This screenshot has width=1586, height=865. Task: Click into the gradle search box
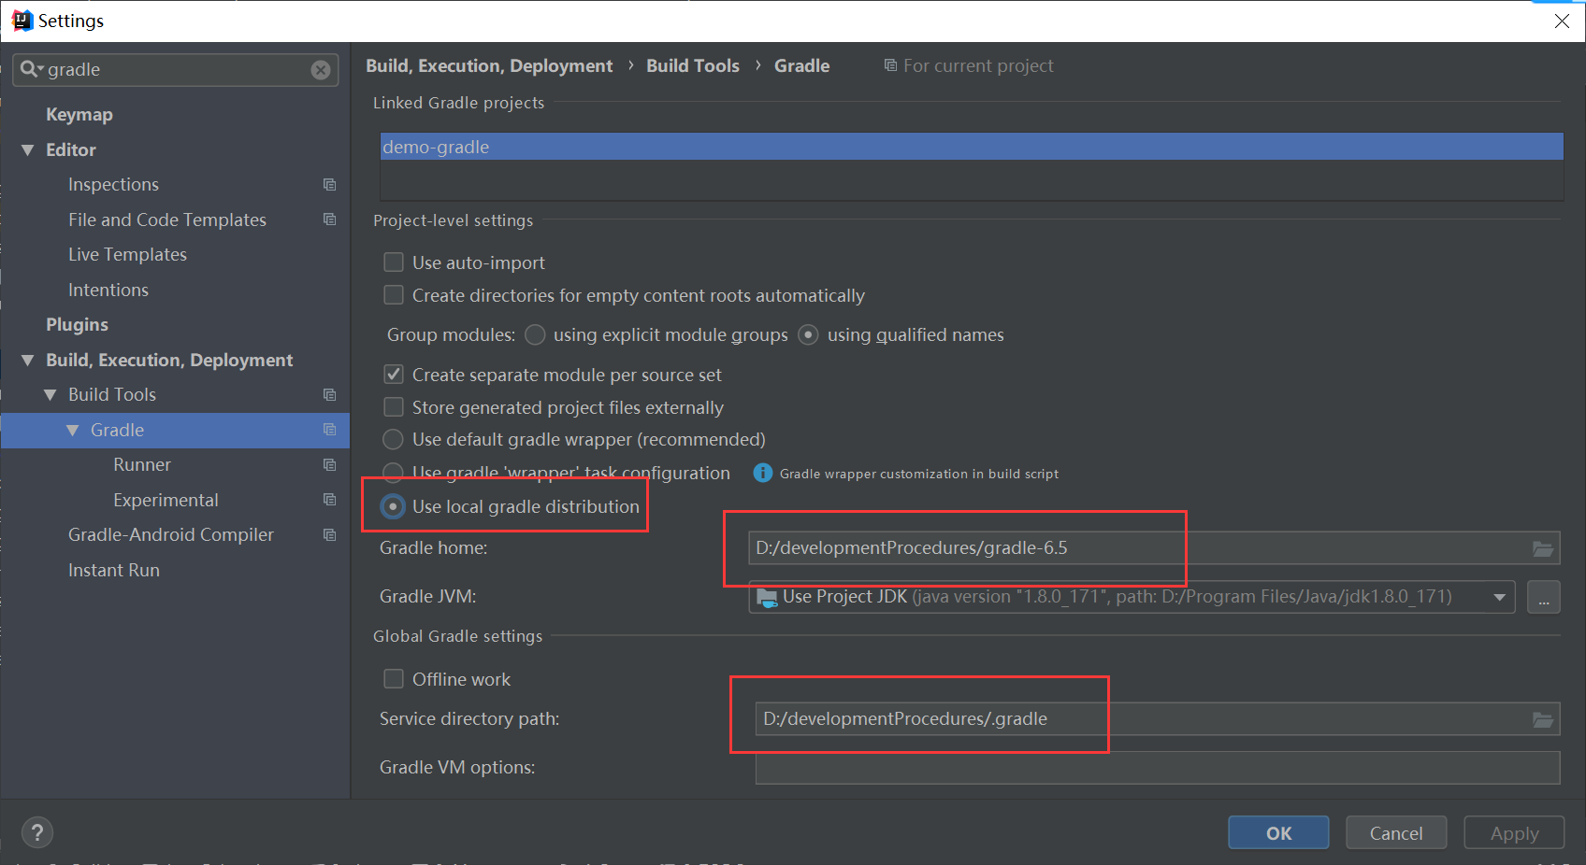pyautogui.click(x=176, y=70)
